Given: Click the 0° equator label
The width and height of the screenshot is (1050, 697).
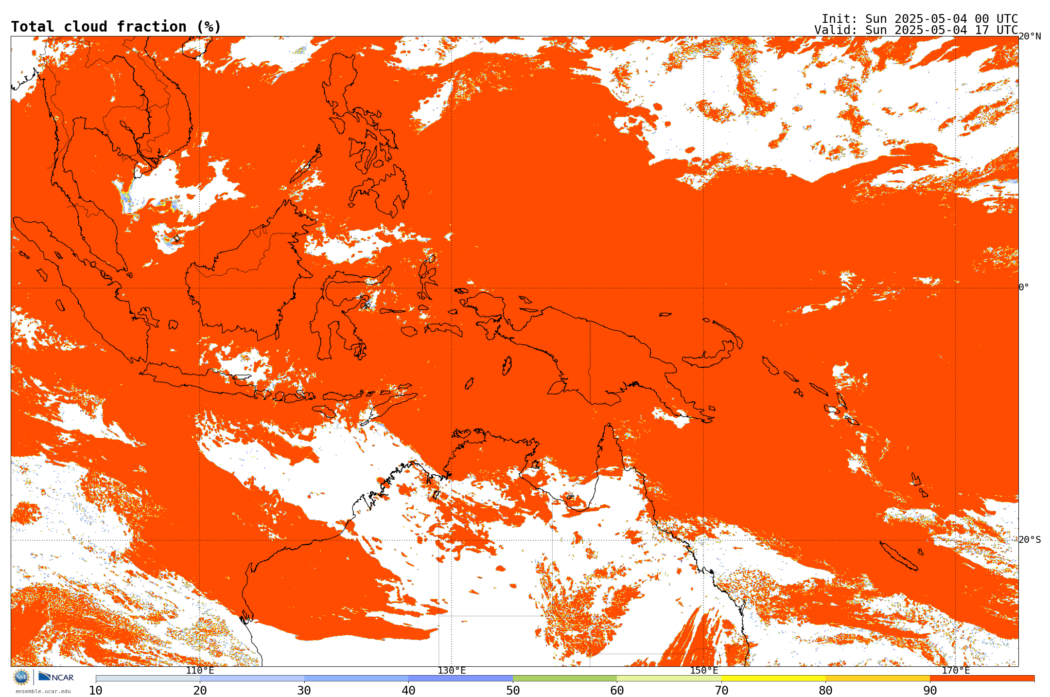Looking at the screenshot, I should 1024,287.
